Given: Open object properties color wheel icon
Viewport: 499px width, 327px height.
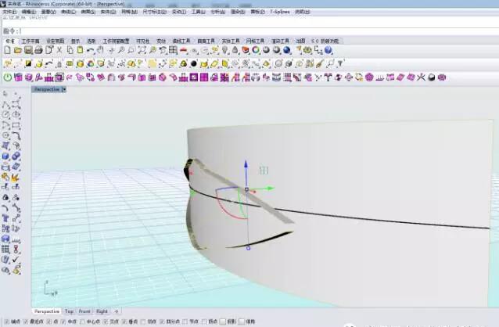Looking at the screenshot, I should pyautogui.click(x=256, y=50).
